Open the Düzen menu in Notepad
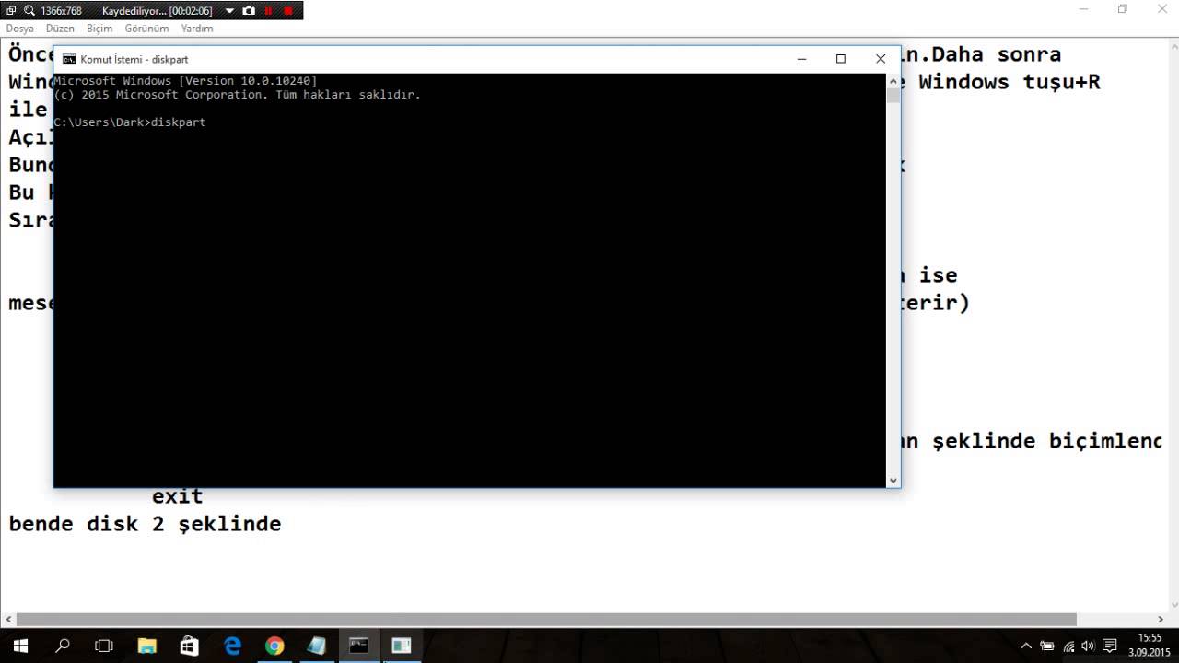1179x663 pixels. [60, 29]
